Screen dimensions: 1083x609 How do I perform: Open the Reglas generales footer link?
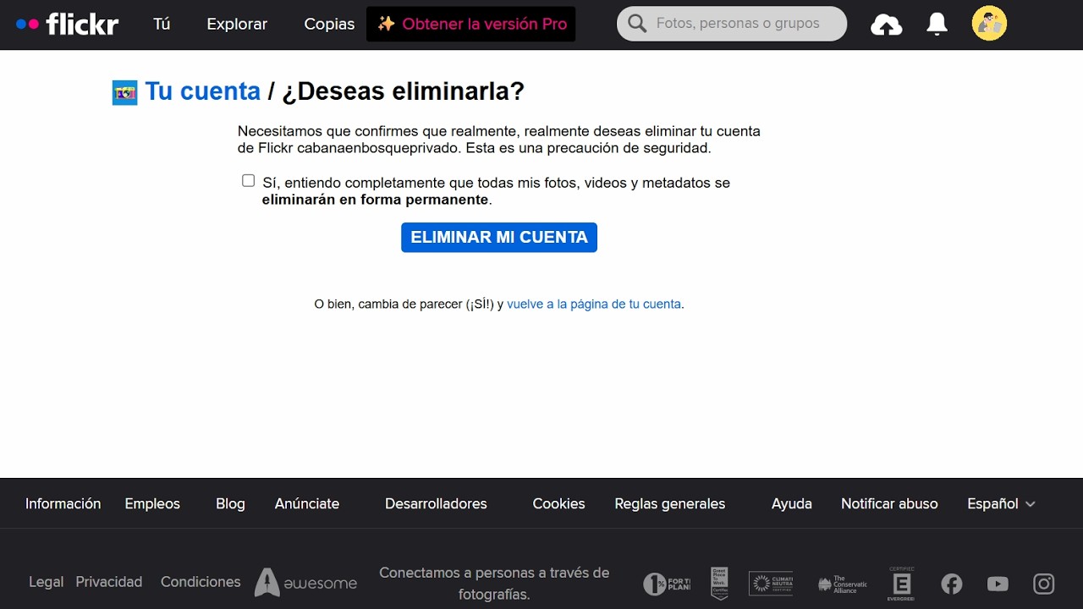coord(670,504)
